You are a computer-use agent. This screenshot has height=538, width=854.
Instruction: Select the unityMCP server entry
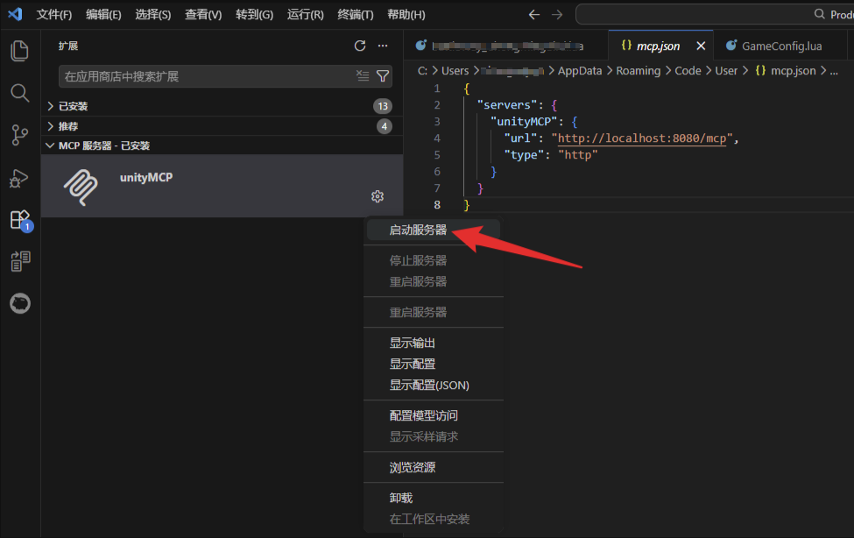(x=222, y=186)
